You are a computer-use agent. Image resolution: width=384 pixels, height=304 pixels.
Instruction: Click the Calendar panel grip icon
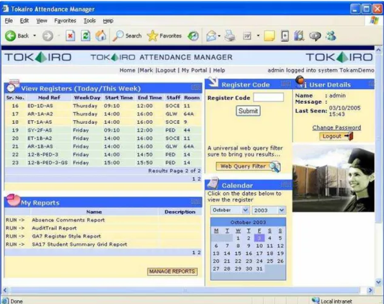pyautogui.click(x=286, y=184)
